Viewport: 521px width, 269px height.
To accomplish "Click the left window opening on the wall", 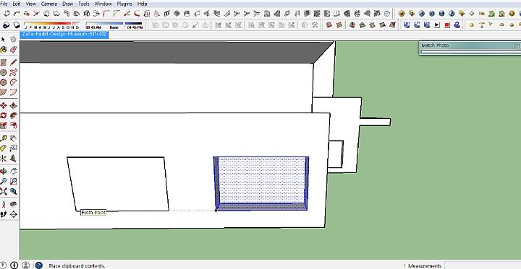I will (118, 184).
